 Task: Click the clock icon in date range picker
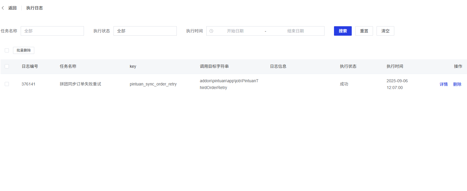click(211, 31)
